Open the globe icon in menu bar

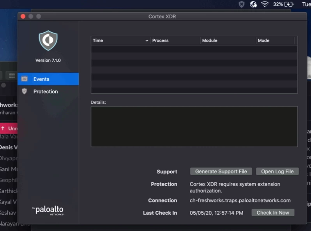(x=253, y=4)
